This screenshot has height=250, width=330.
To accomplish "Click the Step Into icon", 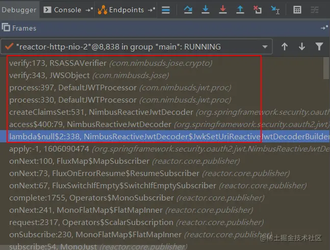I will 206,10.
